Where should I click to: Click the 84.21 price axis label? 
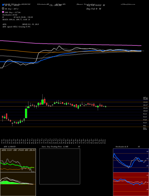coord(145,123)
